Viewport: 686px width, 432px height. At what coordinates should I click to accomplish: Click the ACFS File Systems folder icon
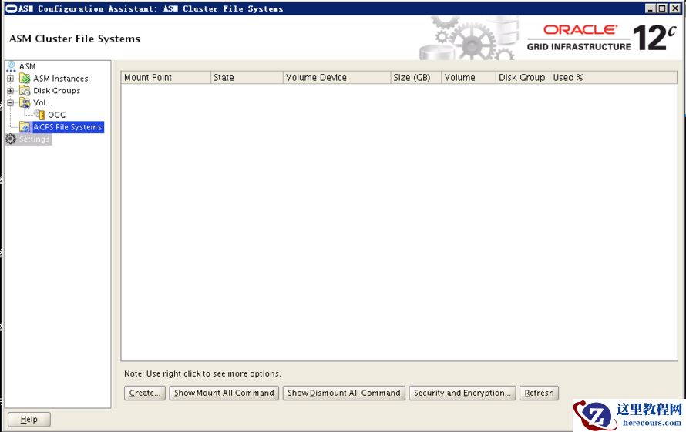[x=25, y=127]
